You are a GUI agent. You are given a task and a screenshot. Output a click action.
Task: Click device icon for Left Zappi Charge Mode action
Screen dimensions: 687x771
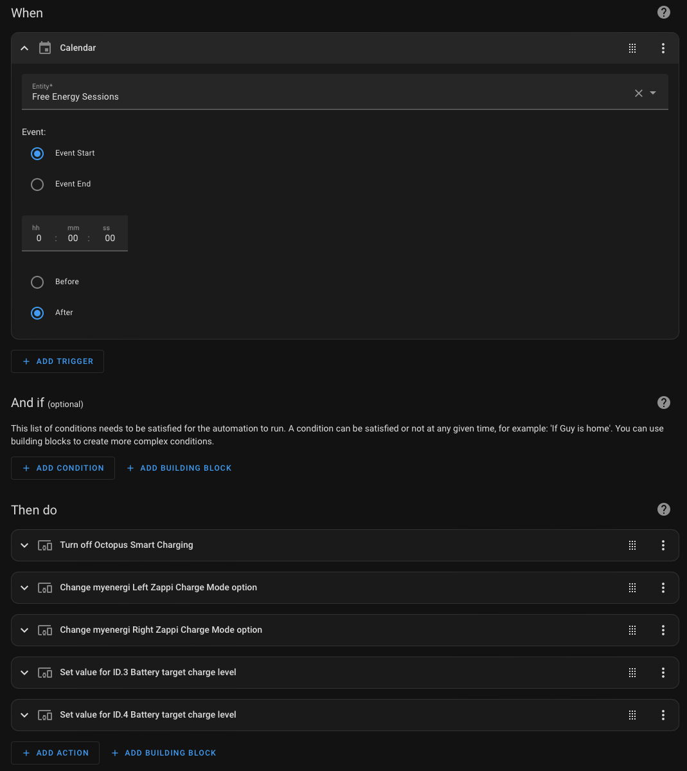point(45,588)
